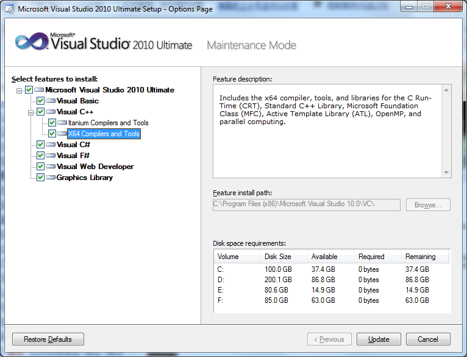Click the Restore Defaults button
467x357 pixels.
pyautogui.click(x=48, y=339)
